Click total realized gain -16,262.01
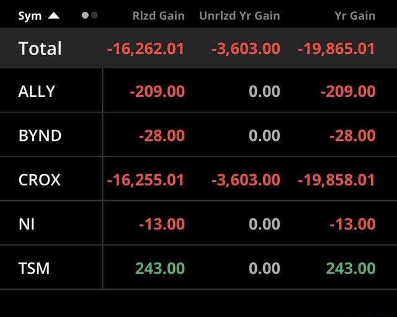Image resolution: width=397 pixels, height=317 pixels. coord(146,48)
